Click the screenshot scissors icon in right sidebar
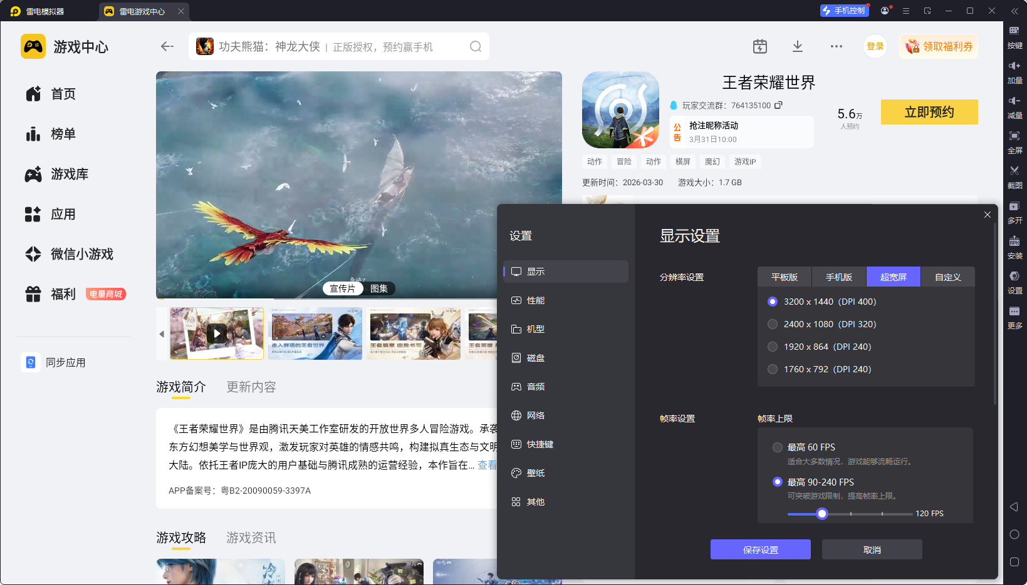The height and width of the screenshot is (585, 1027). click(1014, 171)
